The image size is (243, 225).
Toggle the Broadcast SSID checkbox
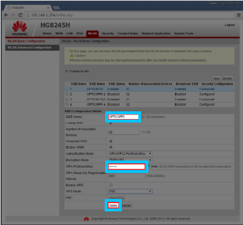[x=111, y=141]
